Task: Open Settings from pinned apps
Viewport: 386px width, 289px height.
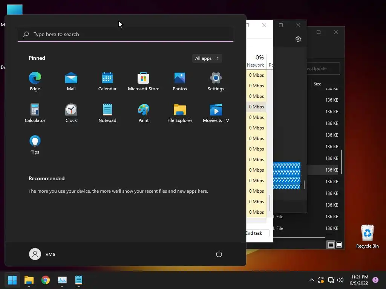Action: click(x=216, y=81)
